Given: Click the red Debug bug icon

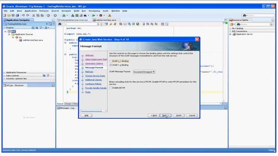Looking at the screenshot, I should tap(101, 16).
